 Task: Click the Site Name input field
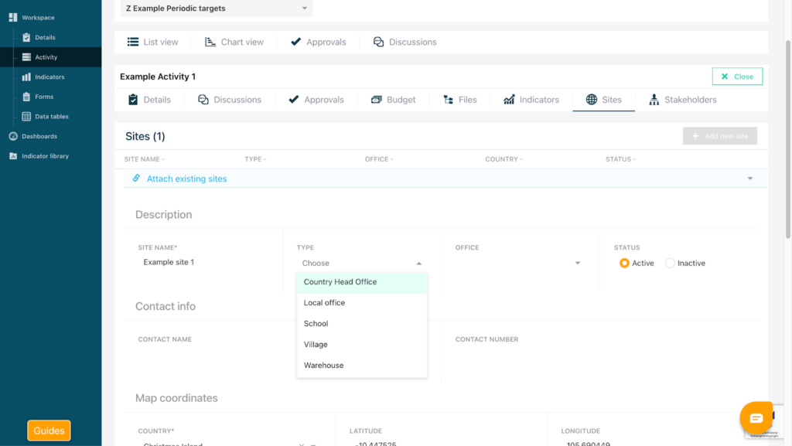tap(205, 263)
